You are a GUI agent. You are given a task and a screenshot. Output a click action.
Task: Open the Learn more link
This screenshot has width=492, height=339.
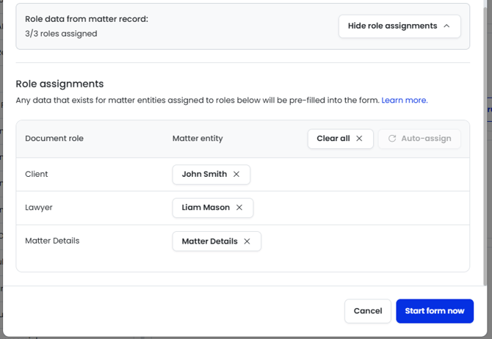(x=404, y=101)
